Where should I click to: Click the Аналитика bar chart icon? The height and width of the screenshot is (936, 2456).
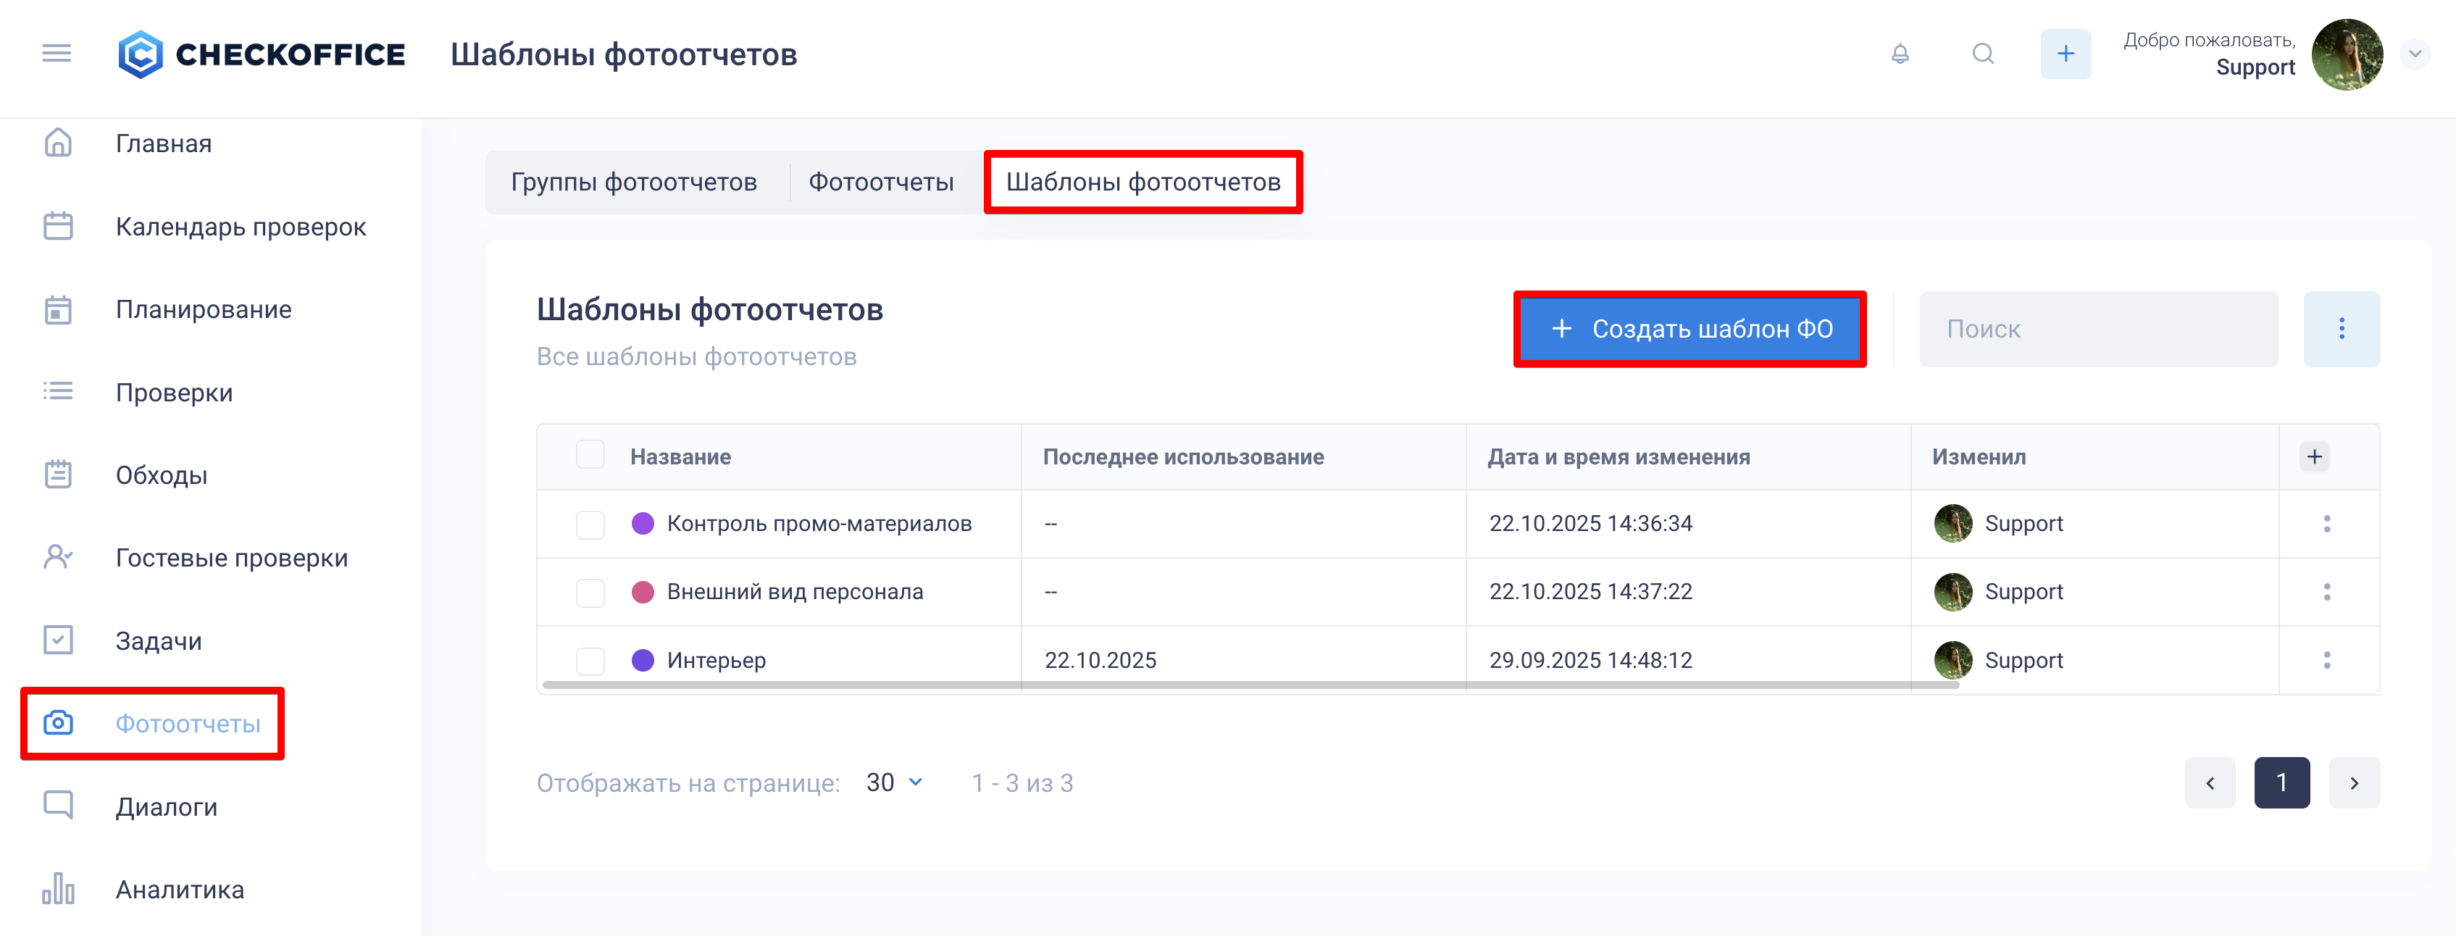58,888
